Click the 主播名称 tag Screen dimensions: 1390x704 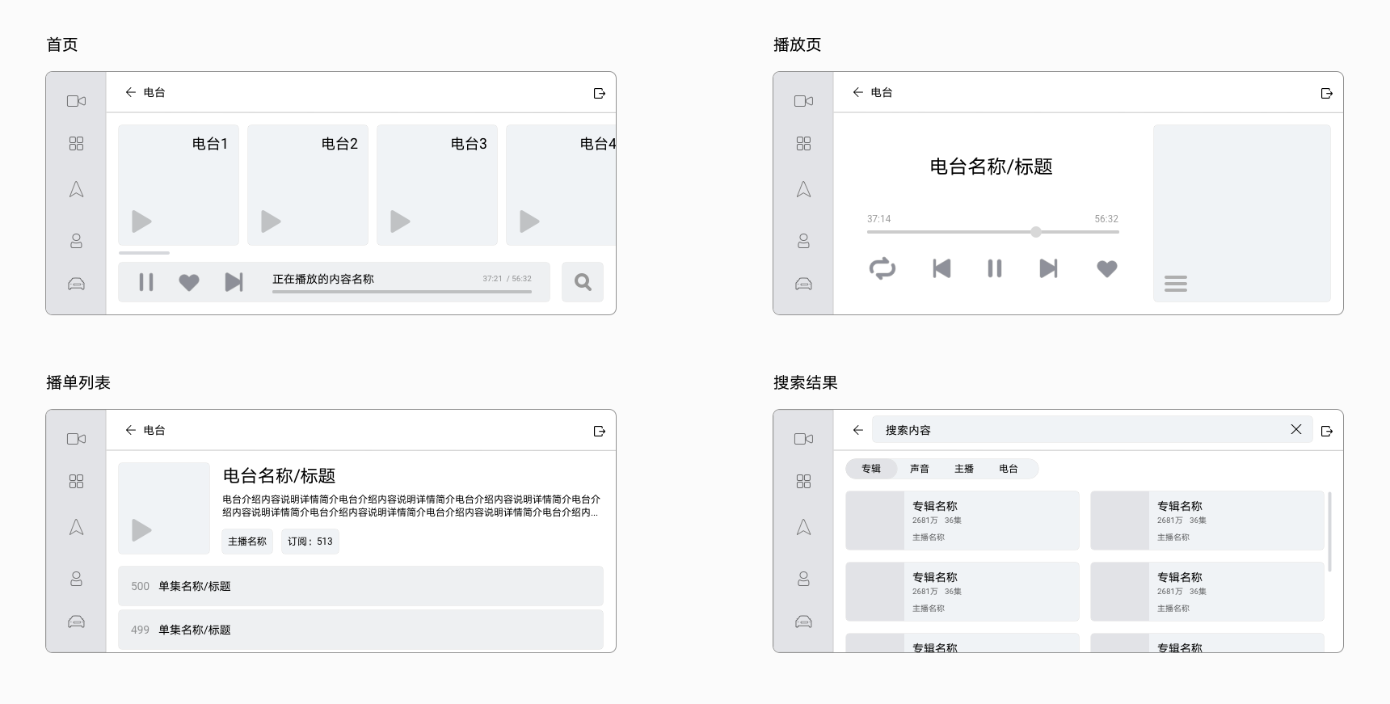coord(247,542)
